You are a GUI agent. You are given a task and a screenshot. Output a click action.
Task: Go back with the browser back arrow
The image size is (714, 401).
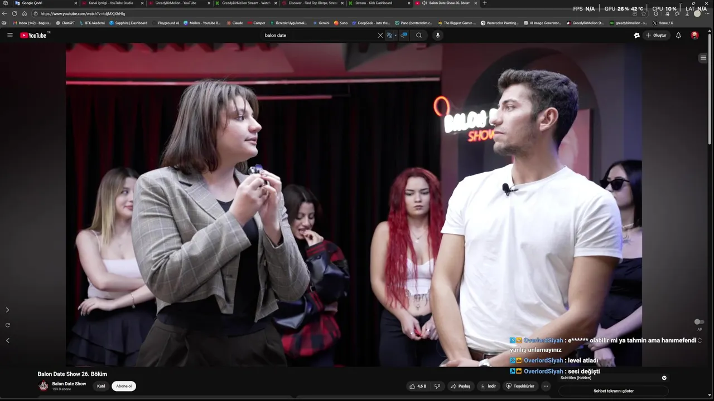pyautogui.click(x=4, y=13)
